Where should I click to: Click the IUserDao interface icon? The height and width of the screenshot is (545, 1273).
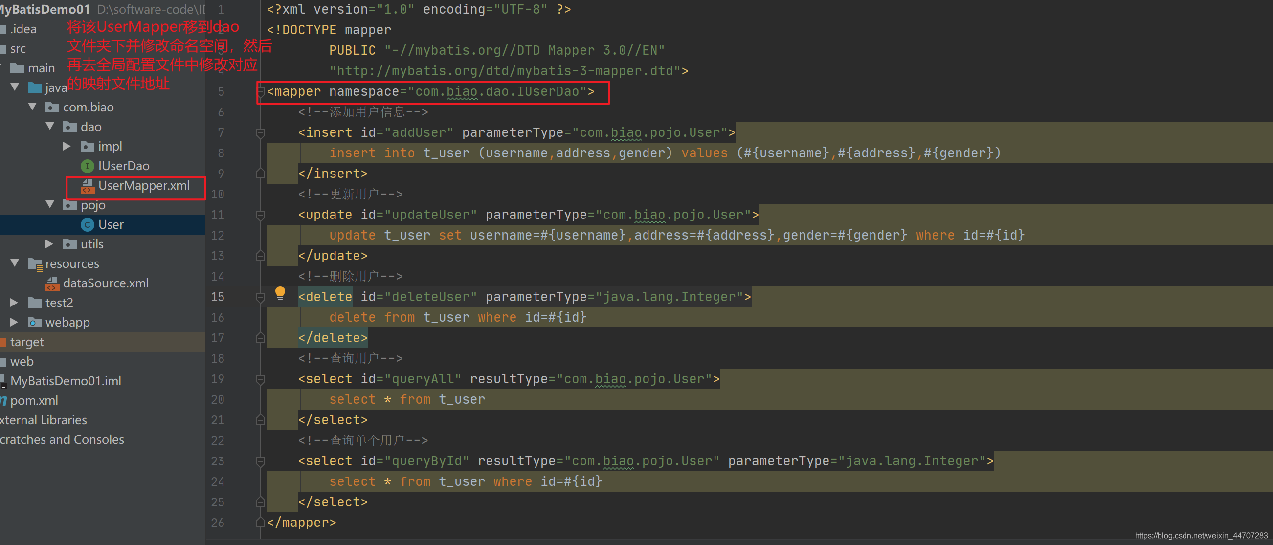click(x=88, y=166)
